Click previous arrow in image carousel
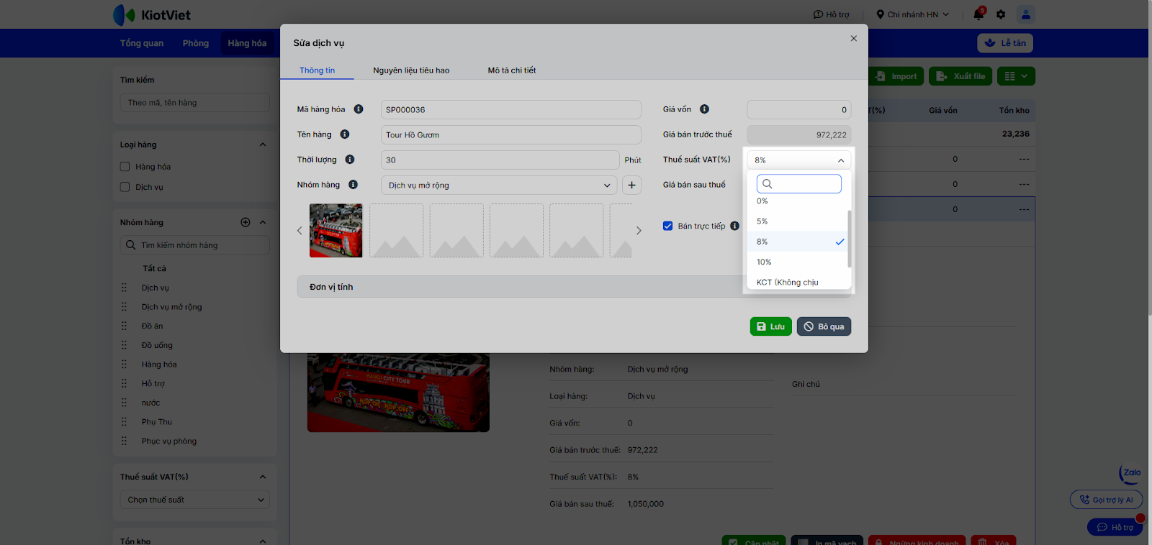Screen dimensions: 1152x545 pos(300,231)
